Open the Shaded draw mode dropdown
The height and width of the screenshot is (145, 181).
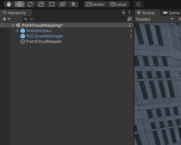(x=154, y=19)
